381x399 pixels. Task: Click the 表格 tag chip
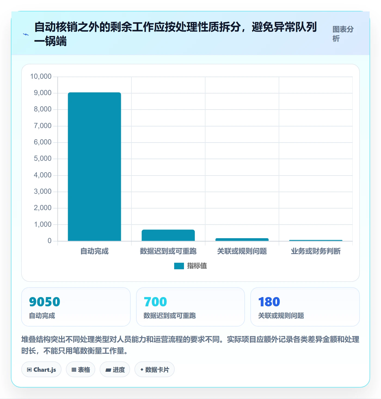tap(81, 370)
